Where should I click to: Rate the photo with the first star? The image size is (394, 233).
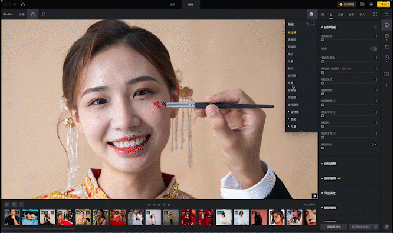pos(149,204)
